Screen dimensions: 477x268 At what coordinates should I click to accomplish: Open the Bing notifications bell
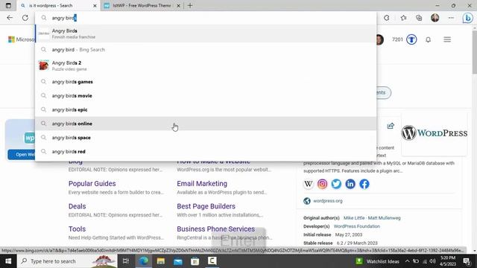click(428, 39)
